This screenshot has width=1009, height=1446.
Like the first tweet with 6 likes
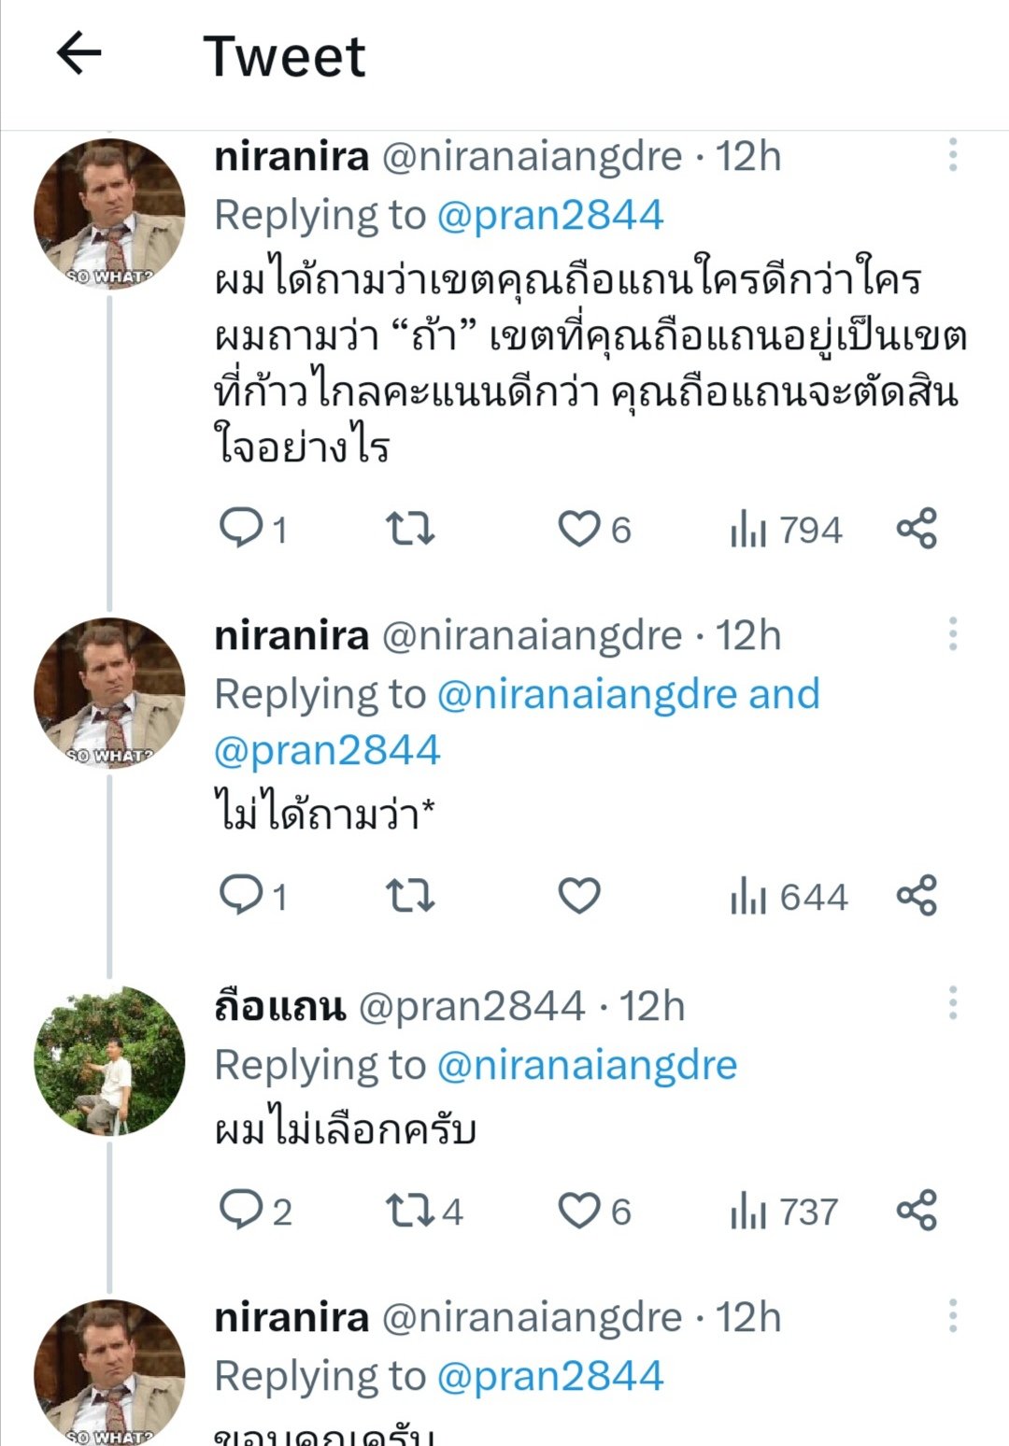[579, 529]
